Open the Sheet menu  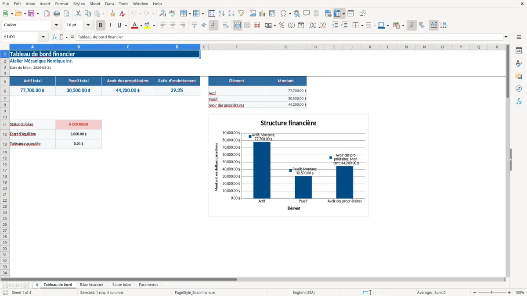(x=95, y=4)
